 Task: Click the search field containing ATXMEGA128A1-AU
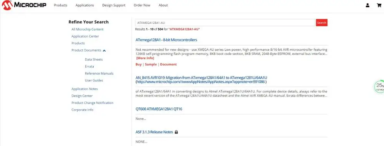point(225,23)
